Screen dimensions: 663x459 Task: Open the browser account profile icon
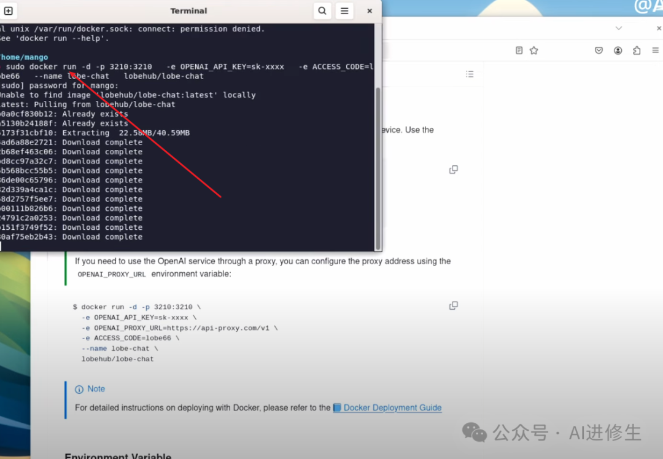(x=618, y=50)
